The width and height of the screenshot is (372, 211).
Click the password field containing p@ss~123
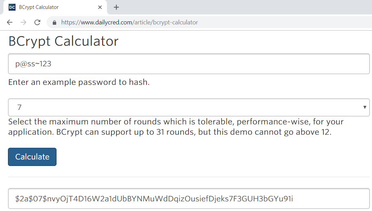tap(189, 64)
